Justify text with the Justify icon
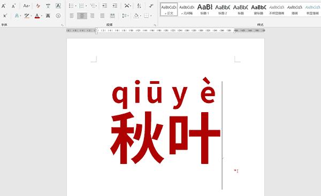This screenshot has height=196, width=321. coord(102,15)
